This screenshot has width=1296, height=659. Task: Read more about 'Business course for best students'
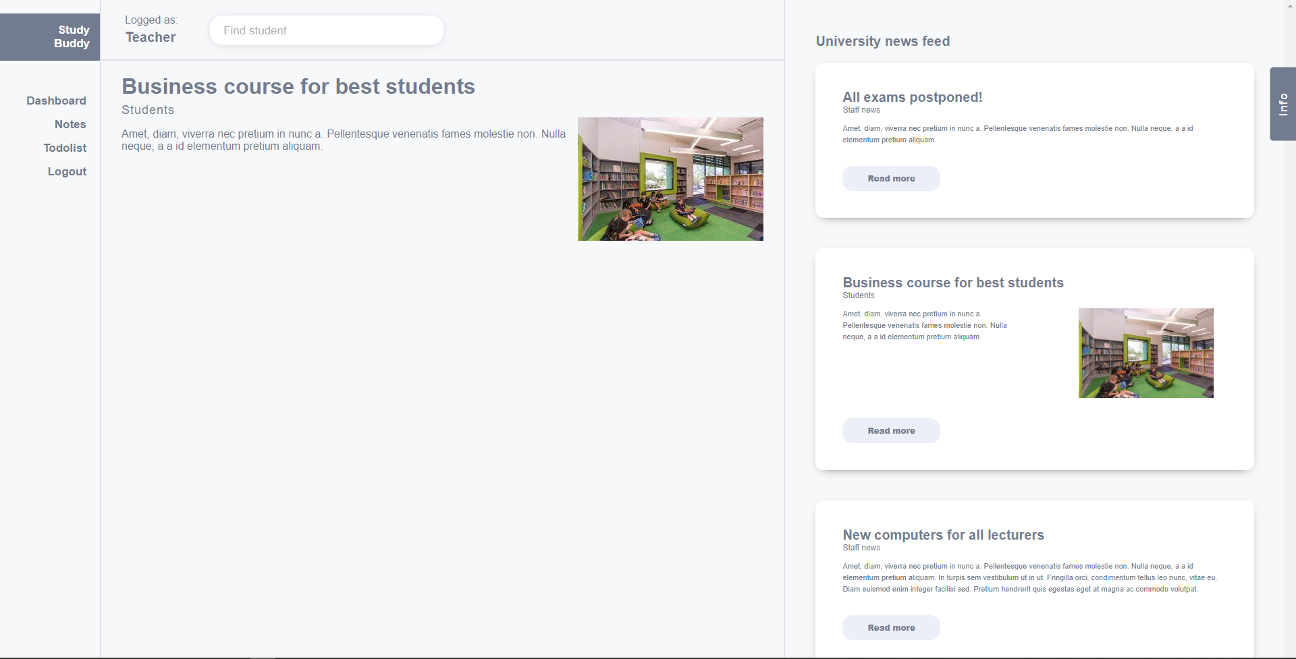[890, 430]
